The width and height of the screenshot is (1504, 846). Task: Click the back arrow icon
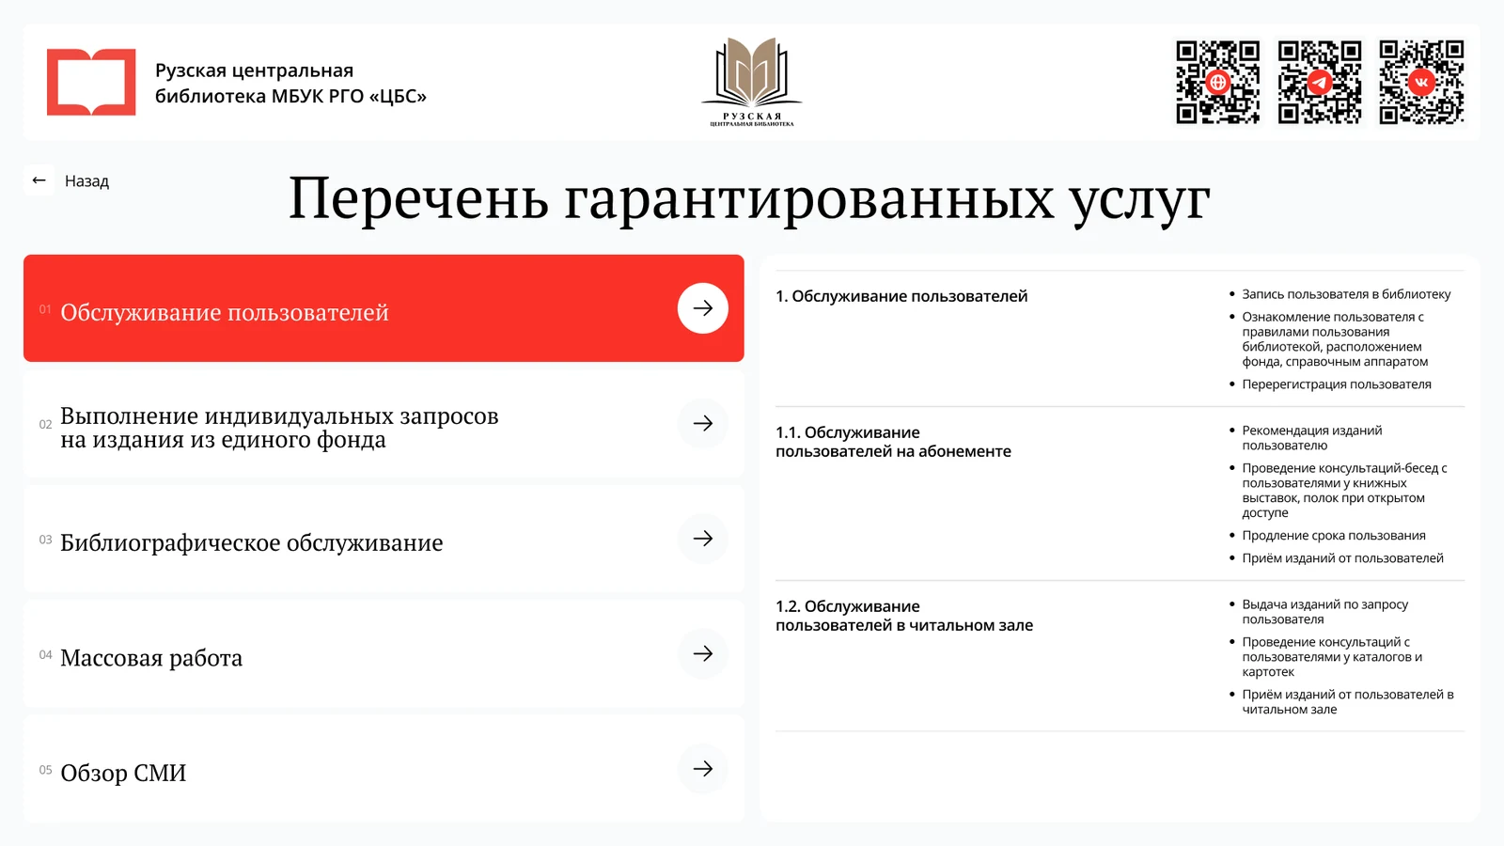click(x=39, y=180)
